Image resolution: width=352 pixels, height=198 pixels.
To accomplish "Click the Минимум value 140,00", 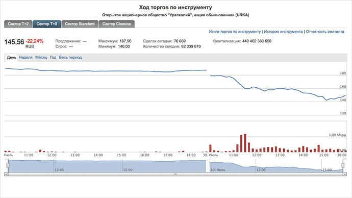I will tap(124, 46).
